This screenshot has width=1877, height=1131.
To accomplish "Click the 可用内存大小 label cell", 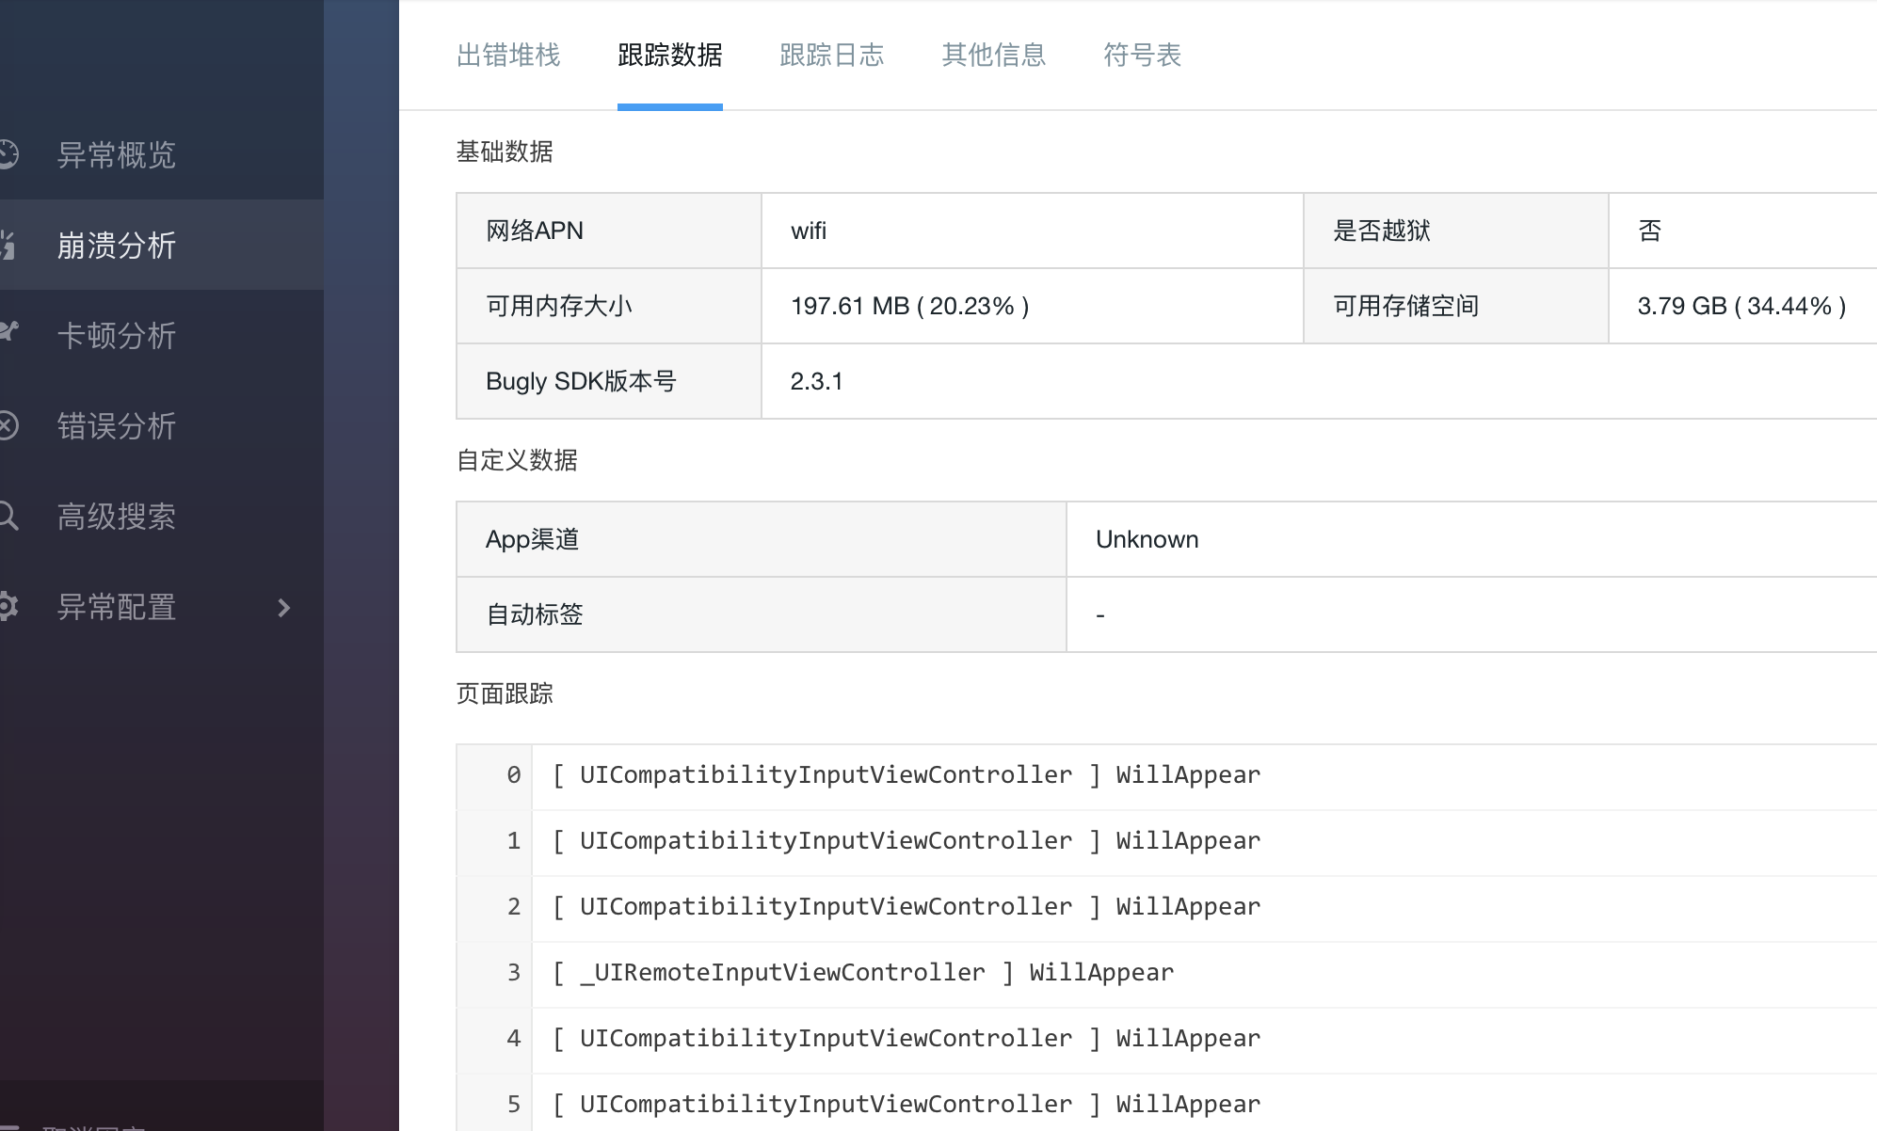I will 609,306.
